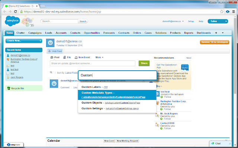Open the Accounts tab
The height and width of the screenshot is (148, 238).
(x=61, y=33)
